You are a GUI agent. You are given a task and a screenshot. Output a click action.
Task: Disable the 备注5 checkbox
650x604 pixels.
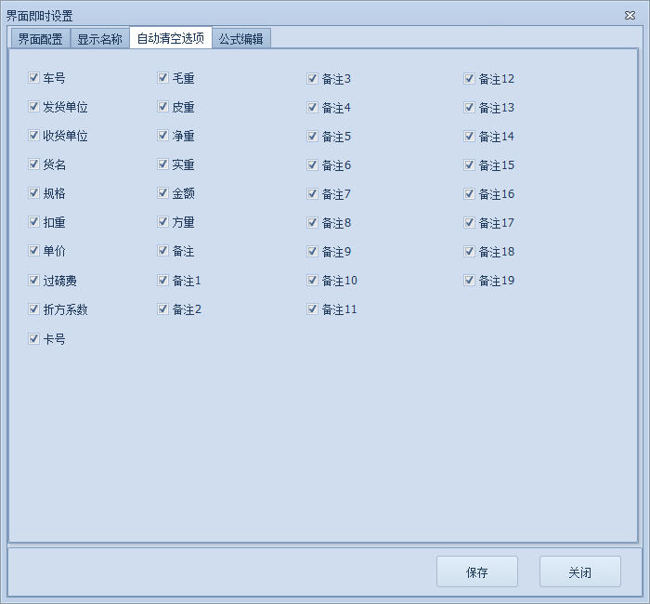(x=312, y=136)
